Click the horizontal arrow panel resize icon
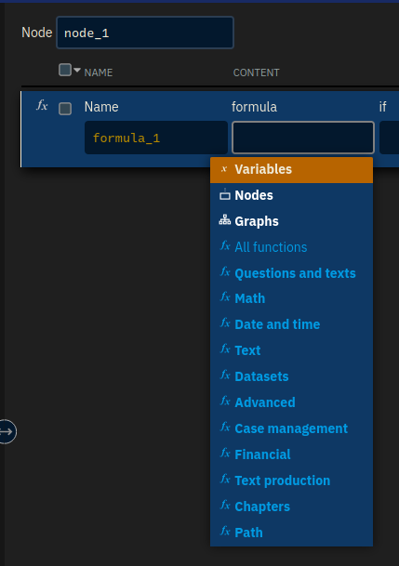The height and width of the screenshot is (566, 399). (7, 432)
